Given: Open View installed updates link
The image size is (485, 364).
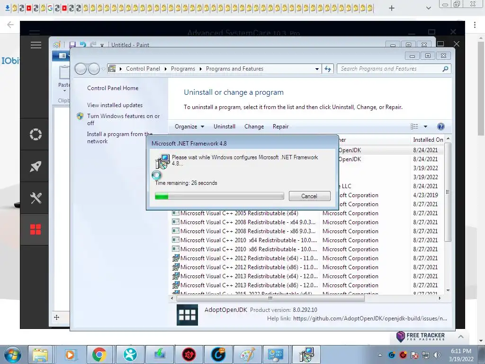Looking at the screenshot, I should (115, 105).
